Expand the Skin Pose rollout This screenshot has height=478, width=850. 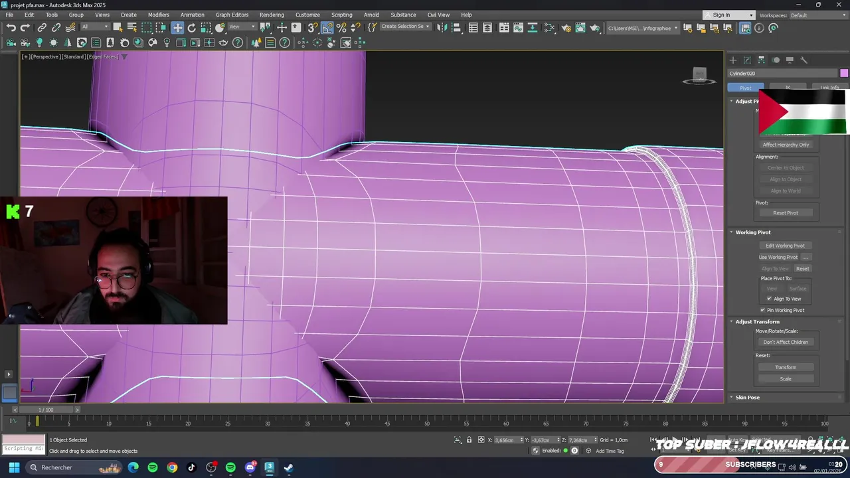click(x=747, y=398)
